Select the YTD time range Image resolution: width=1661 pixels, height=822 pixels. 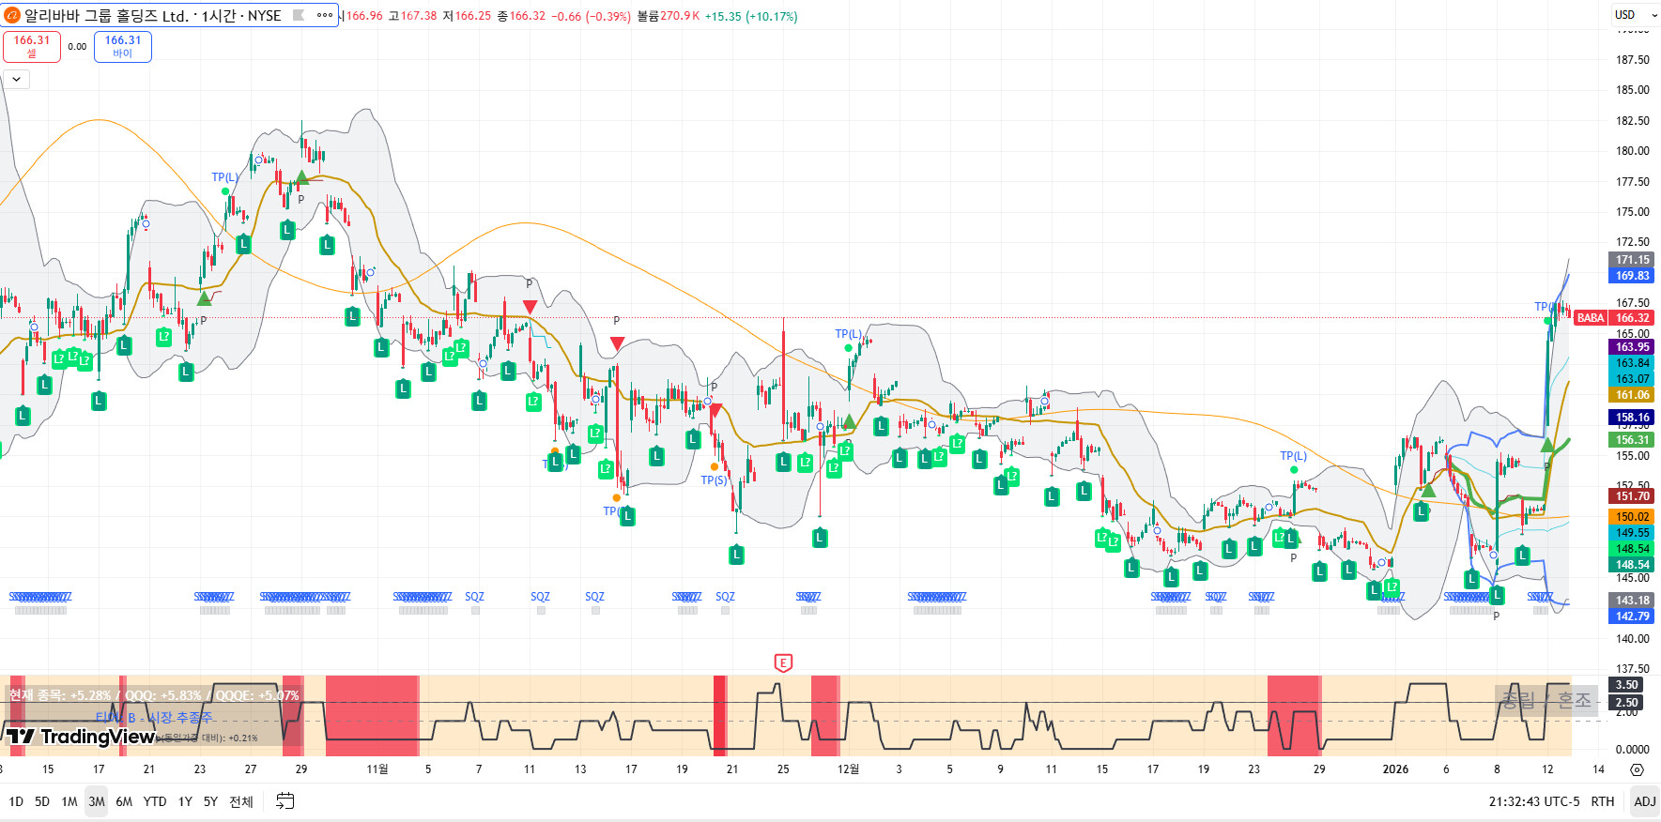point(155,801)
